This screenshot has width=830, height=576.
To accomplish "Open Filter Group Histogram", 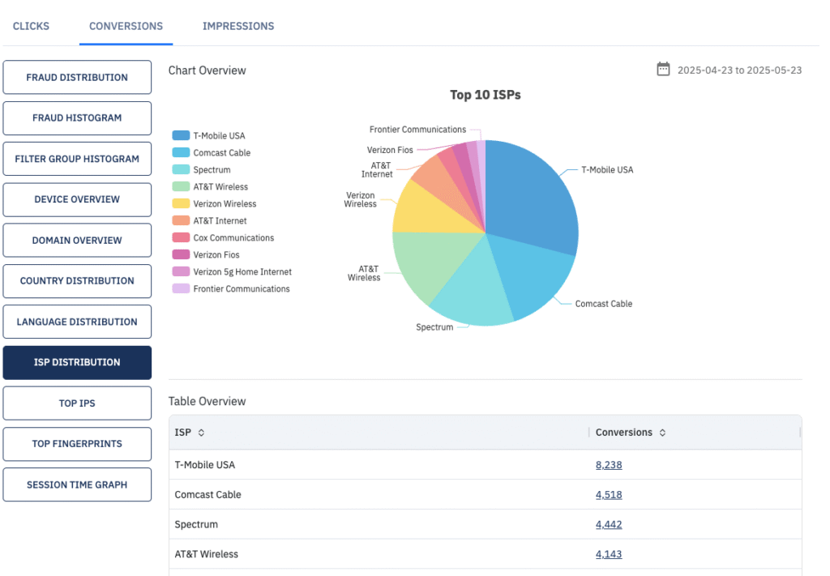I will [x=77, y=159].
